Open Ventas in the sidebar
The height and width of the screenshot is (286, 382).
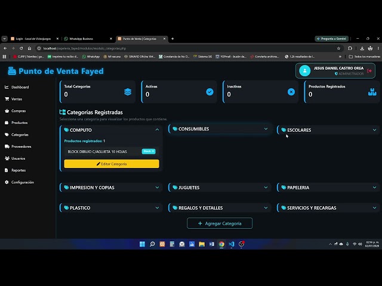[13, 99]
